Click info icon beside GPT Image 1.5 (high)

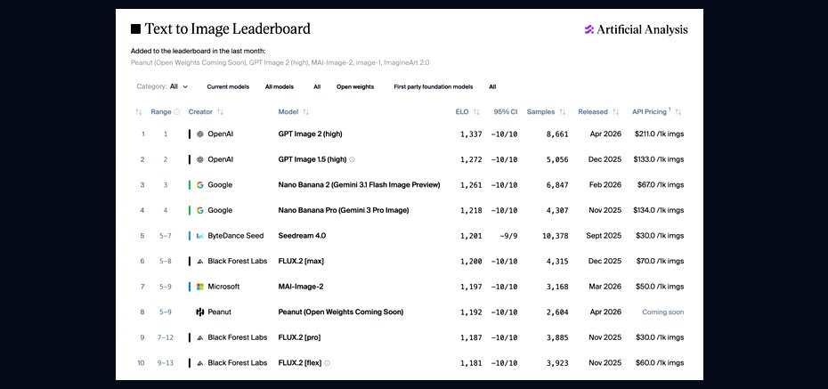coord(353,159)
